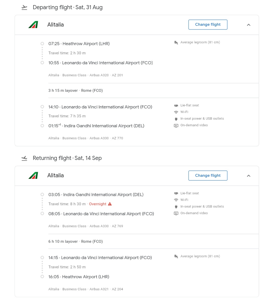Click the returning Alitalia airline logo
Image resolution: width=273 pixels, height=301 pixels.
[33, 175]
